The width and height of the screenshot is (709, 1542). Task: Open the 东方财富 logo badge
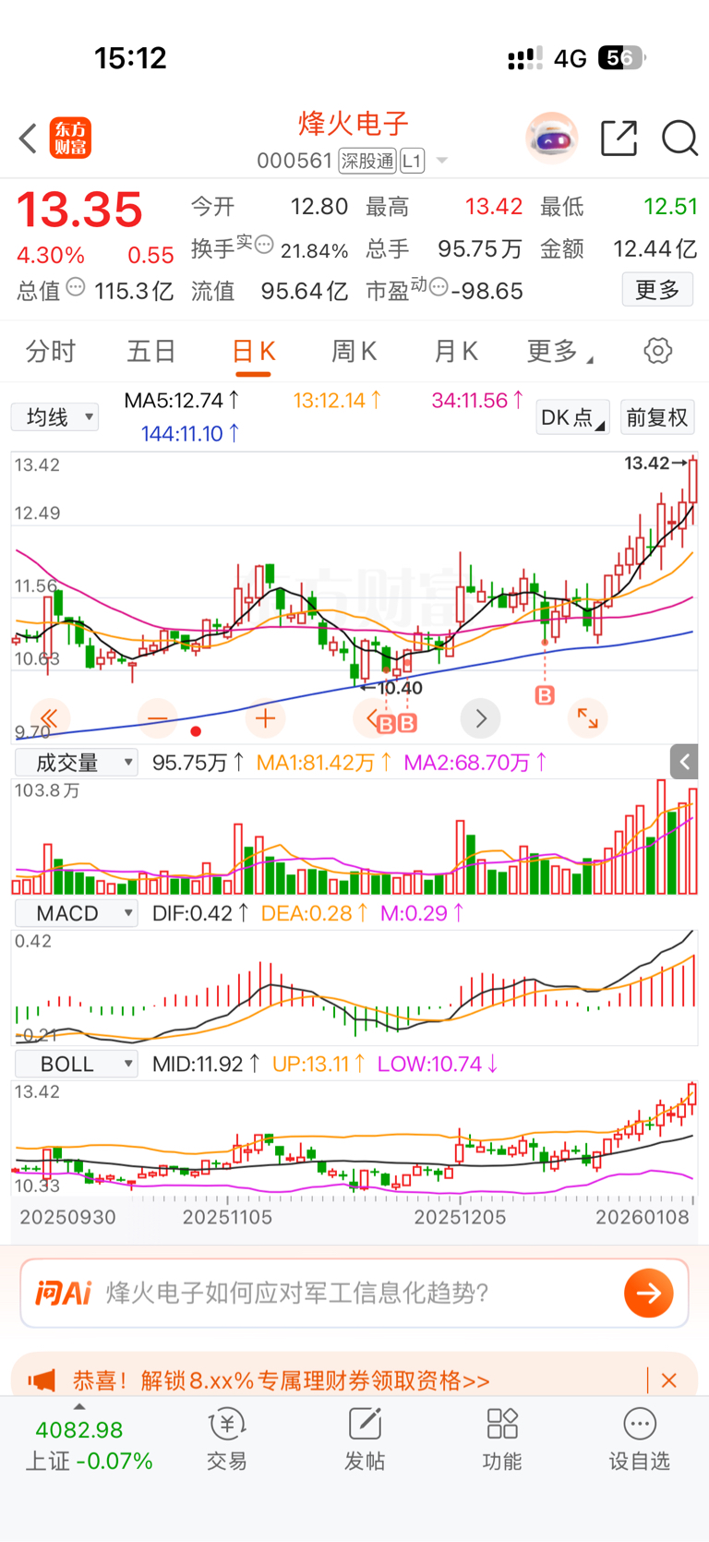[x=70, y=139]
